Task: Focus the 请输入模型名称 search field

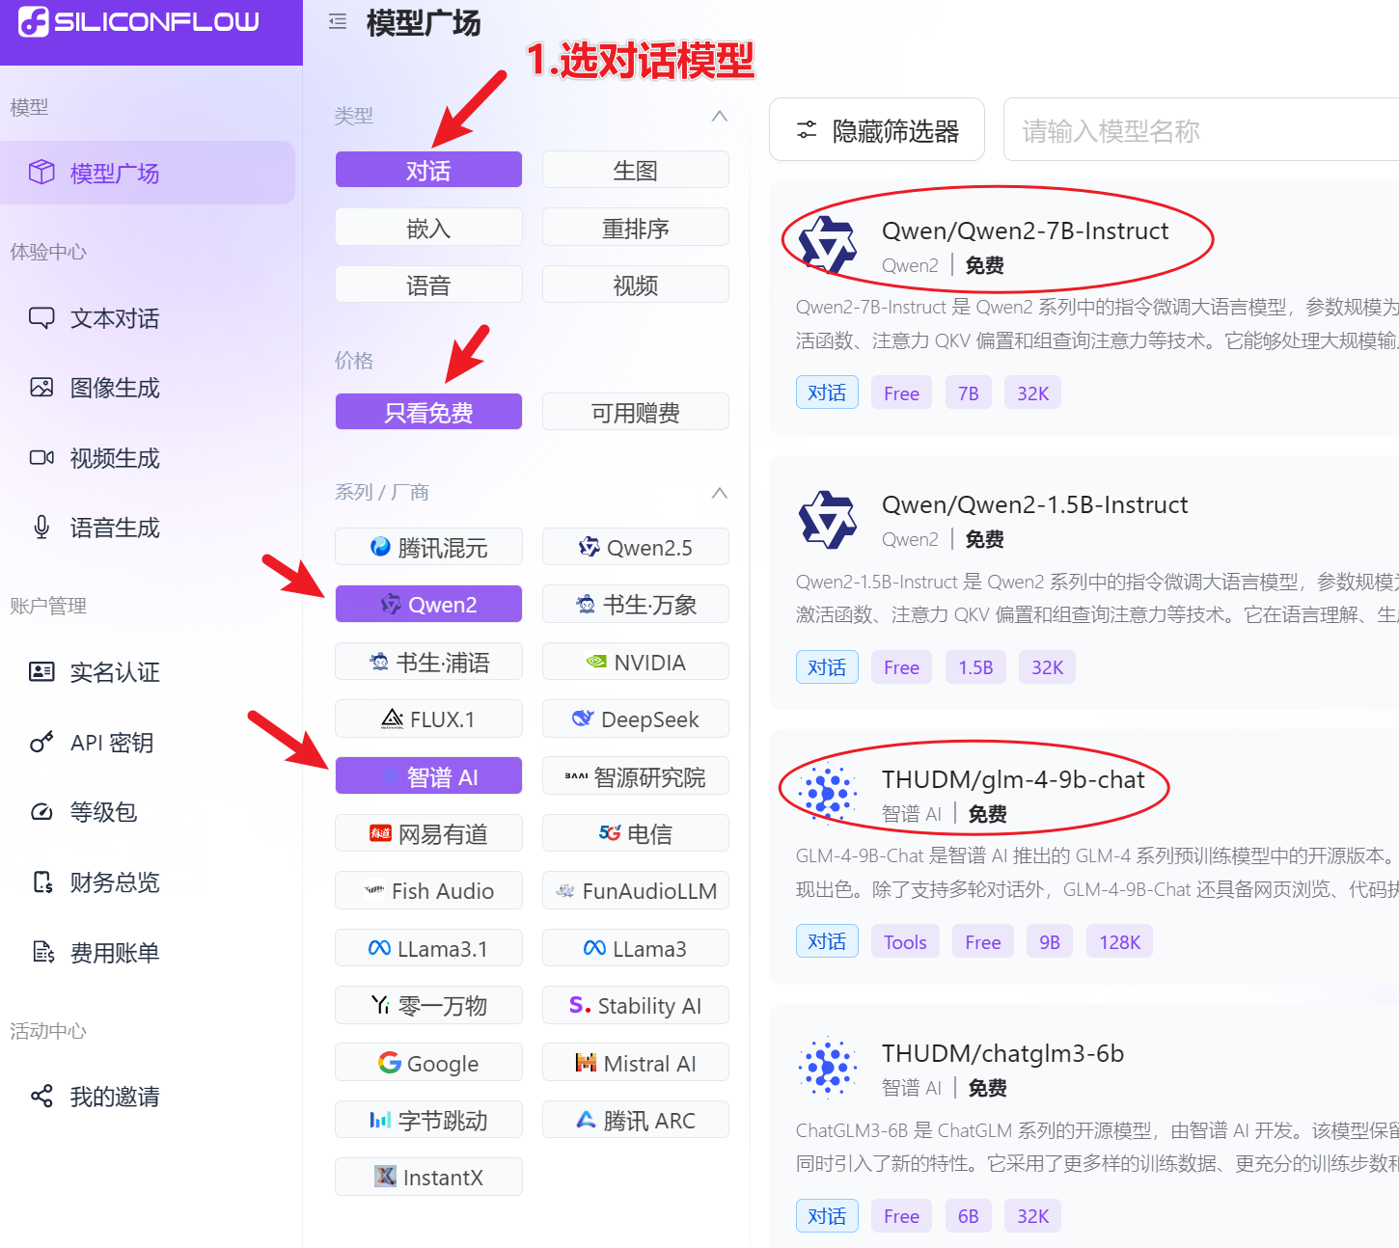Action: tap(1201, 129)
